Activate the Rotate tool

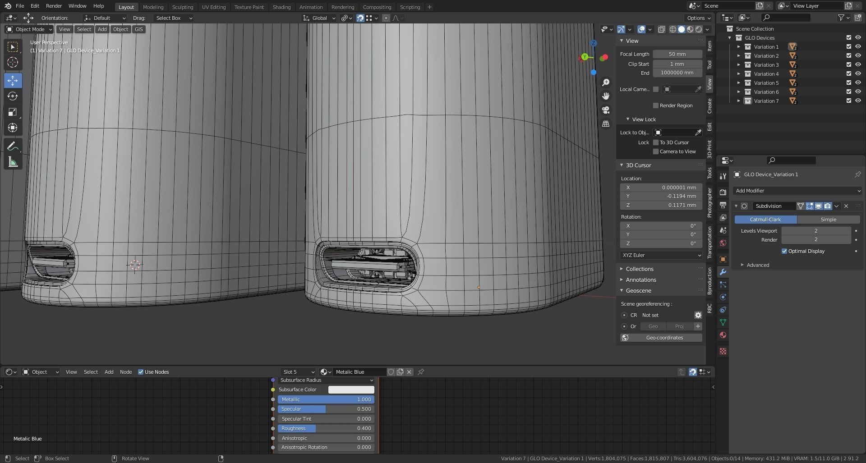tap(13, 96)
